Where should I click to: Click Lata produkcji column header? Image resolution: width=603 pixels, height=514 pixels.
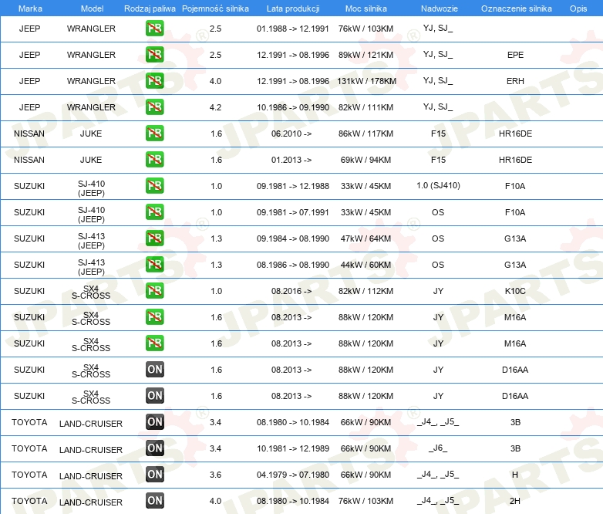(x=293, y=8)
